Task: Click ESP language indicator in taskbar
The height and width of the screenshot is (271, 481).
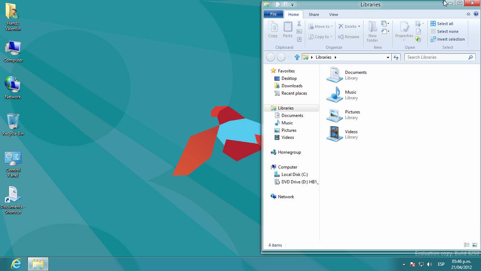Action: (x=441, y=264)
